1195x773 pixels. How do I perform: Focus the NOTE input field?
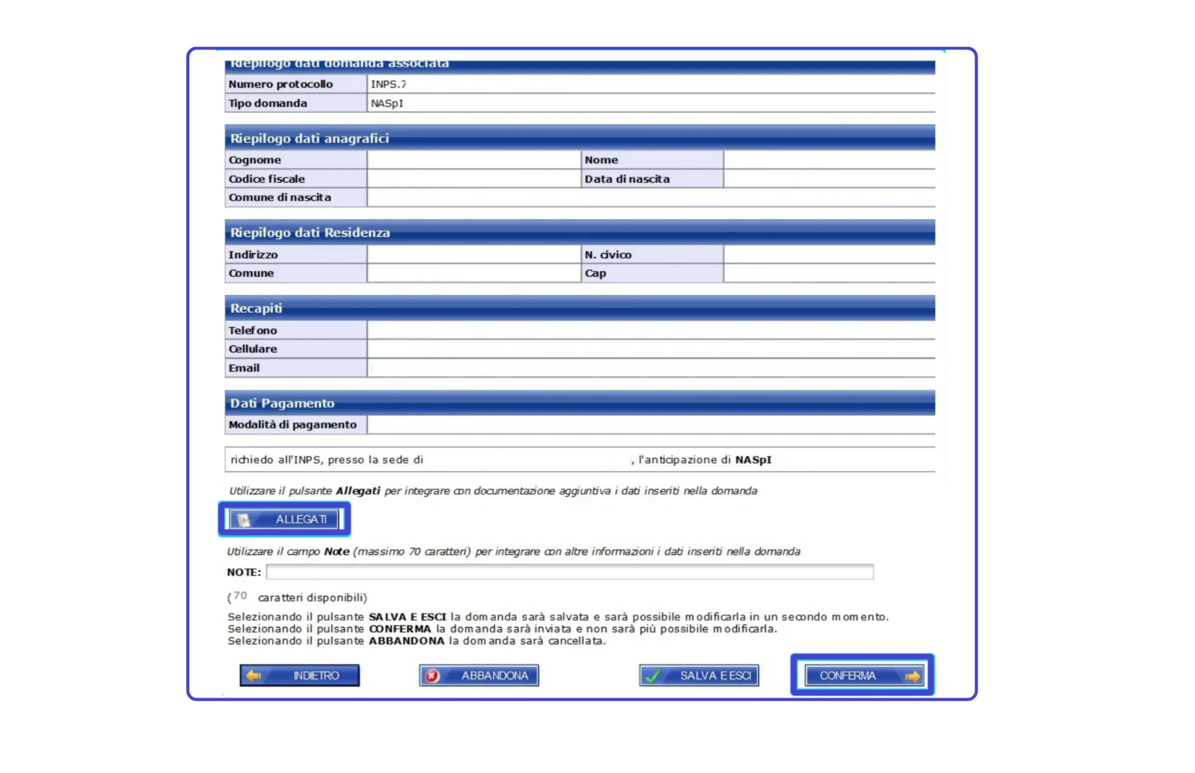click(x=569, y=572)
